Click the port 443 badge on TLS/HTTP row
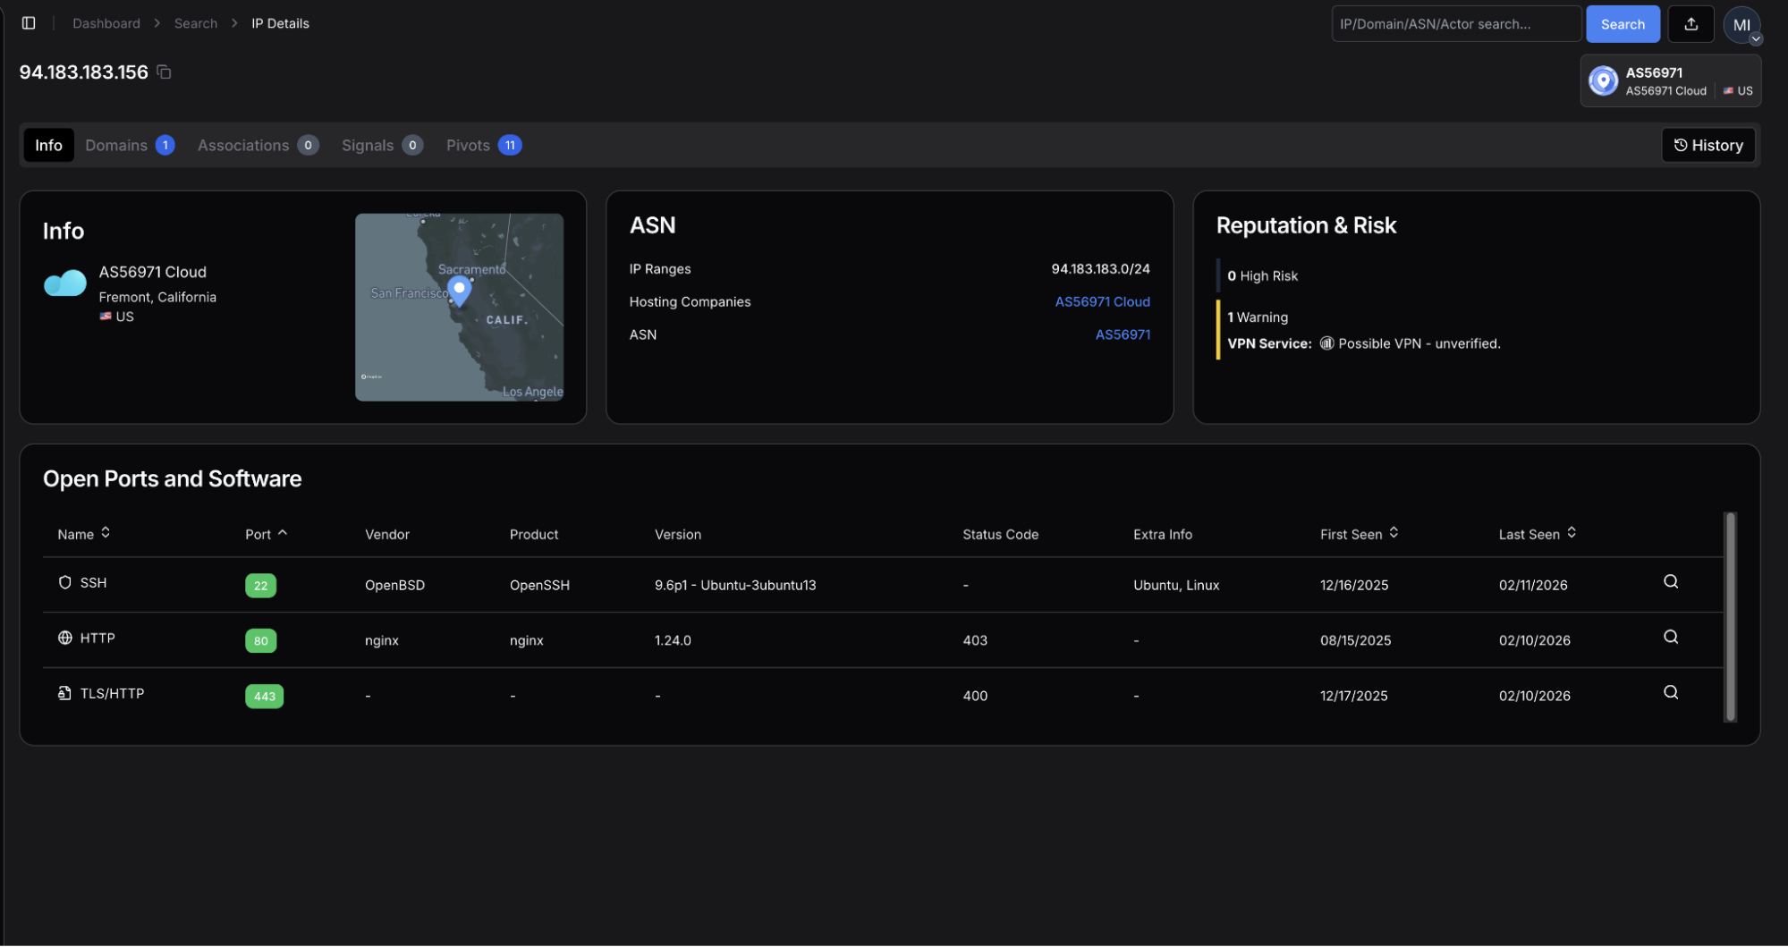 264,696
